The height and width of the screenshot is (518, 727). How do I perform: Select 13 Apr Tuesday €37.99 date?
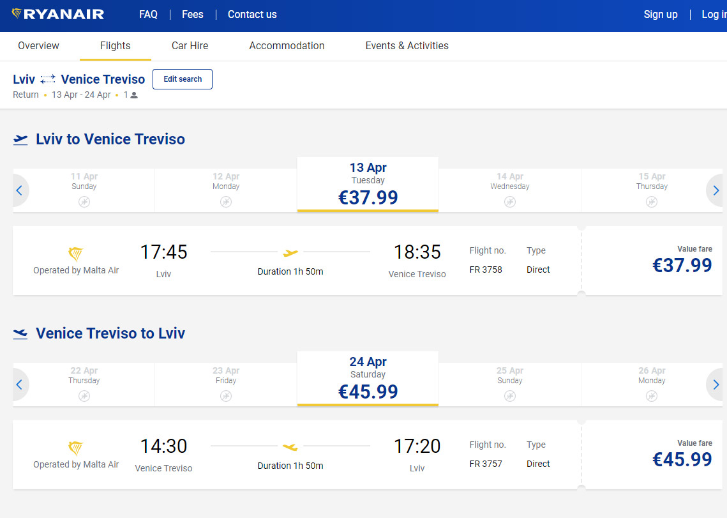click(368, 185)
